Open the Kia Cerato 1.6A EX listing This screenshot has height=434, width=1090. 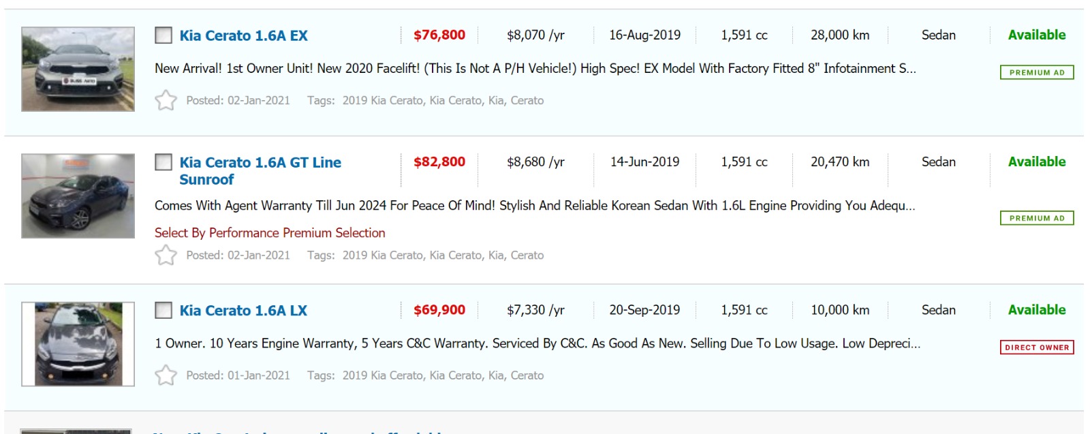pyautogui.click(x=243, y=35)
